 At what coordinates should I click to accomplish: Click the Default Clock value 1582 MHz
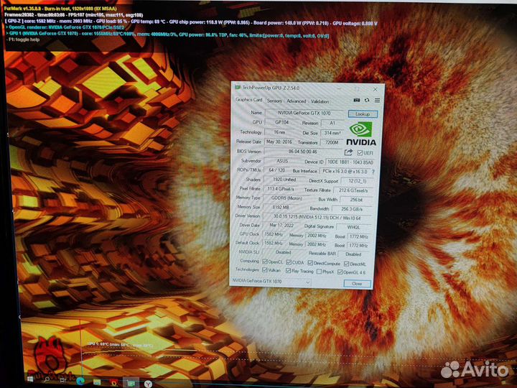(x=274, y=243)
